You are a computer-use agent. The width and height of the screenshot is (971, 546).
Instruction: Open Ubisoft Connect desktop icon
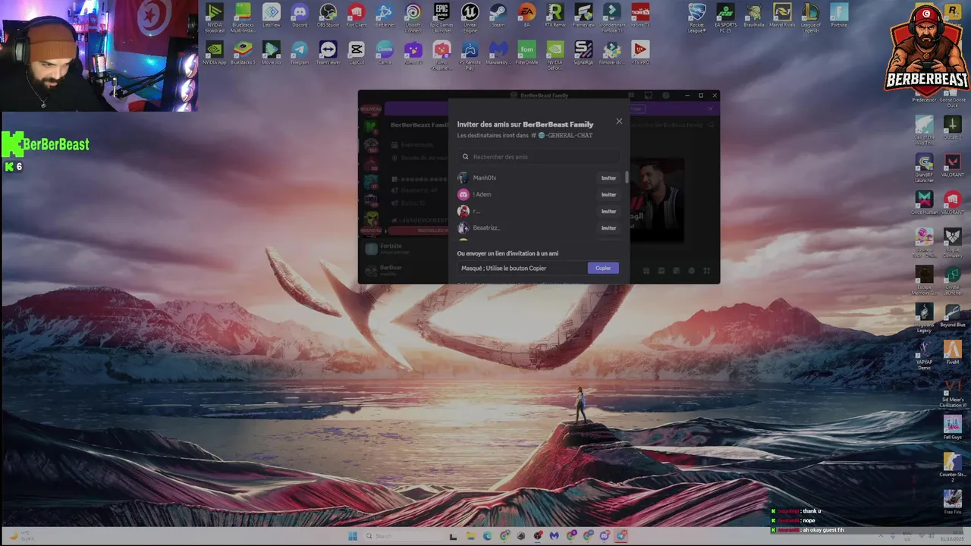pos(413,17)
